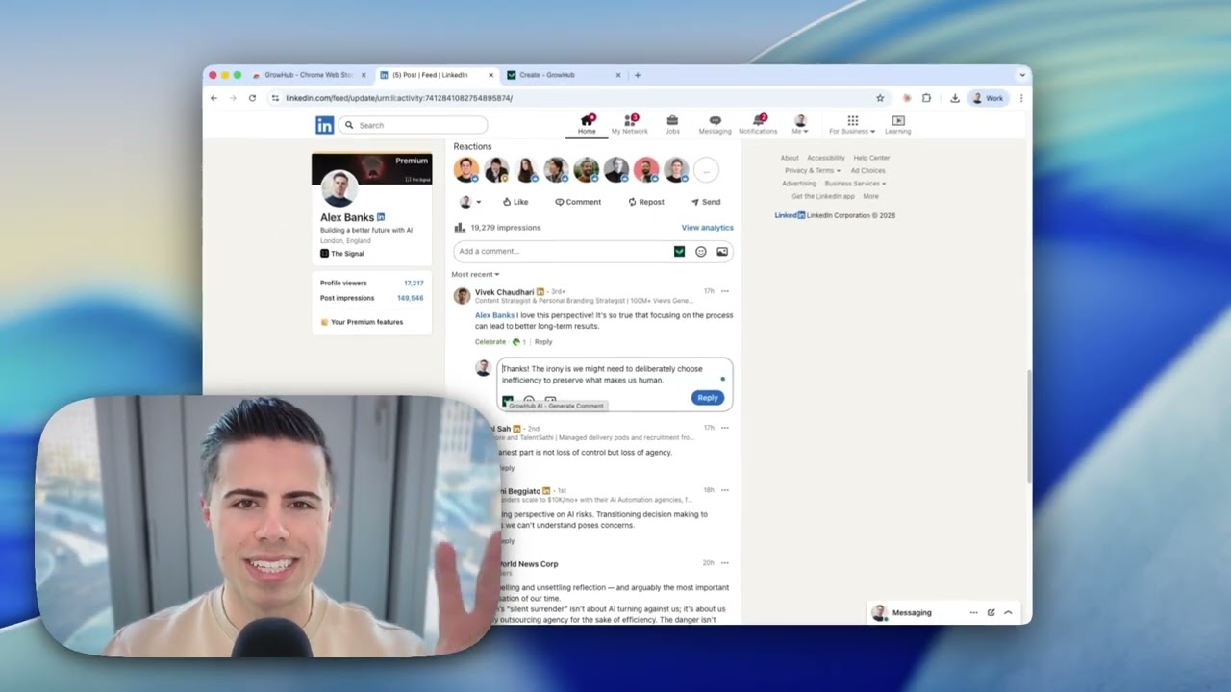This screenshot has height=692, width=1231.
Task: Expand the Me dropdown menu
Action: click(800, 125)
